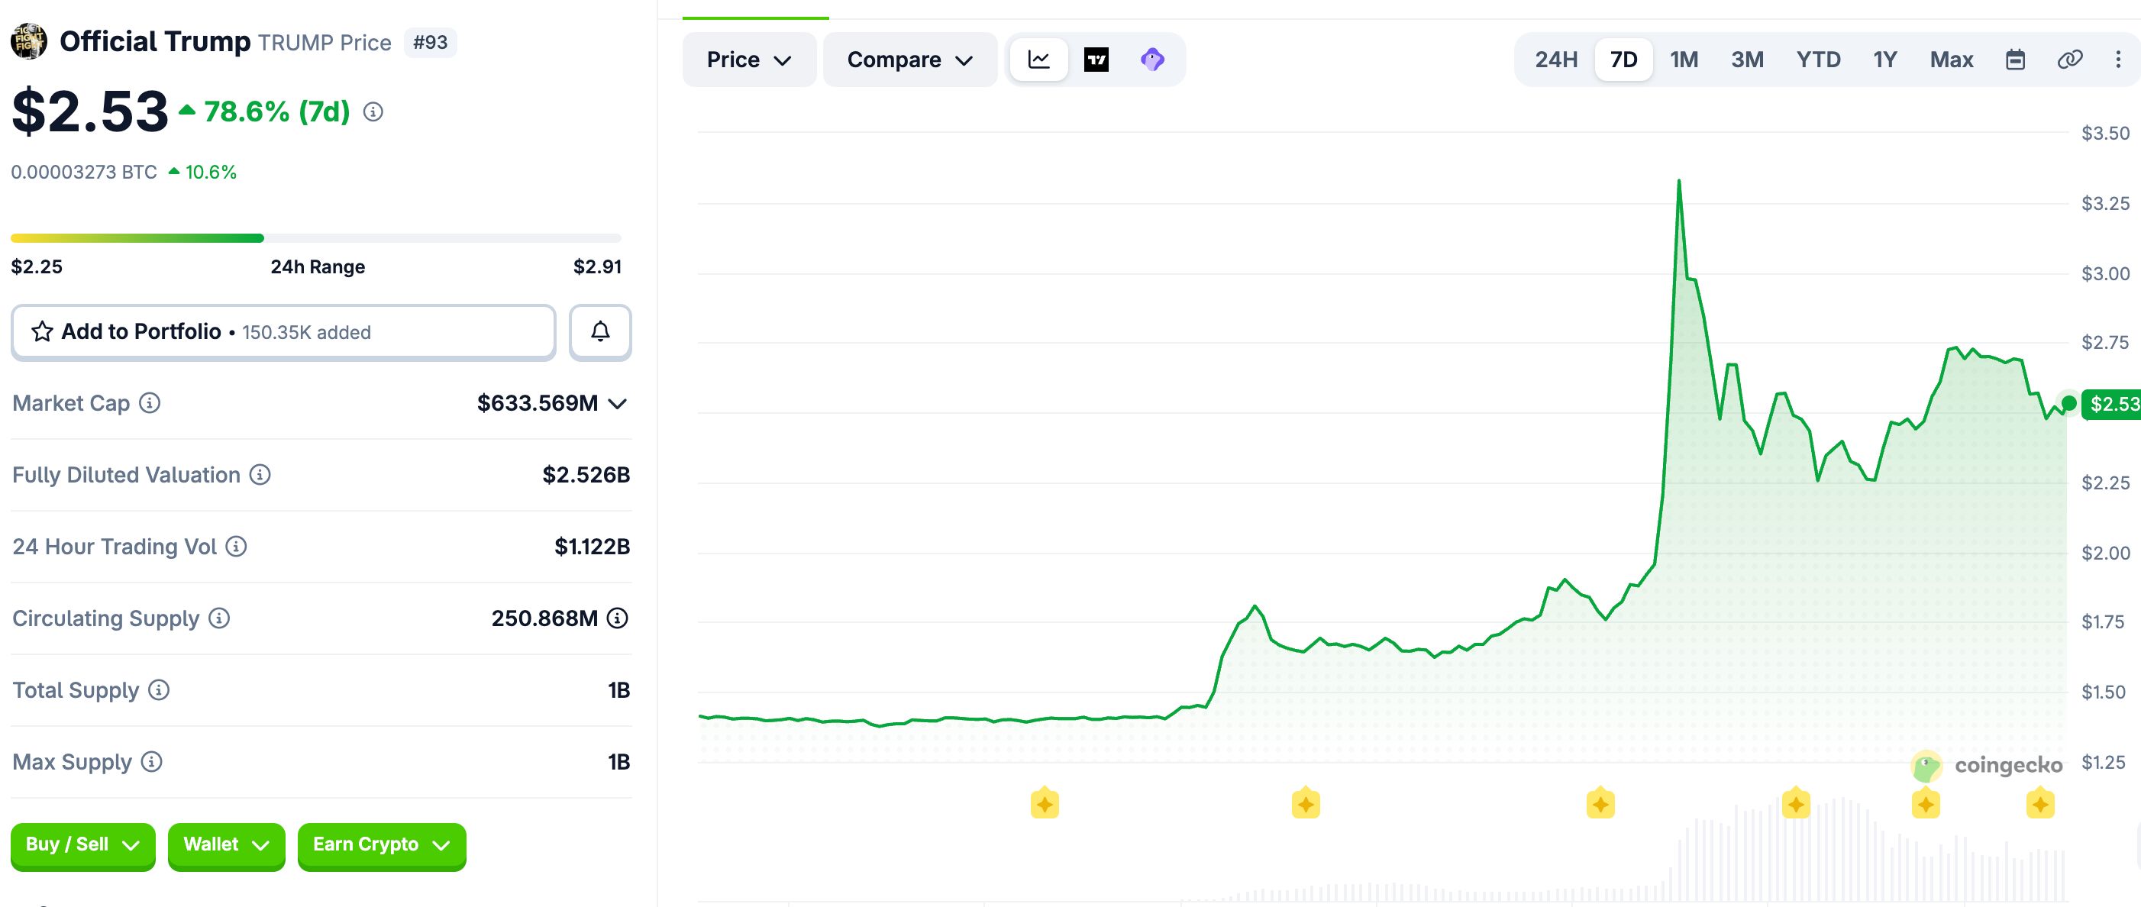Open Market Cap info tooltip icon

point(150,403)
